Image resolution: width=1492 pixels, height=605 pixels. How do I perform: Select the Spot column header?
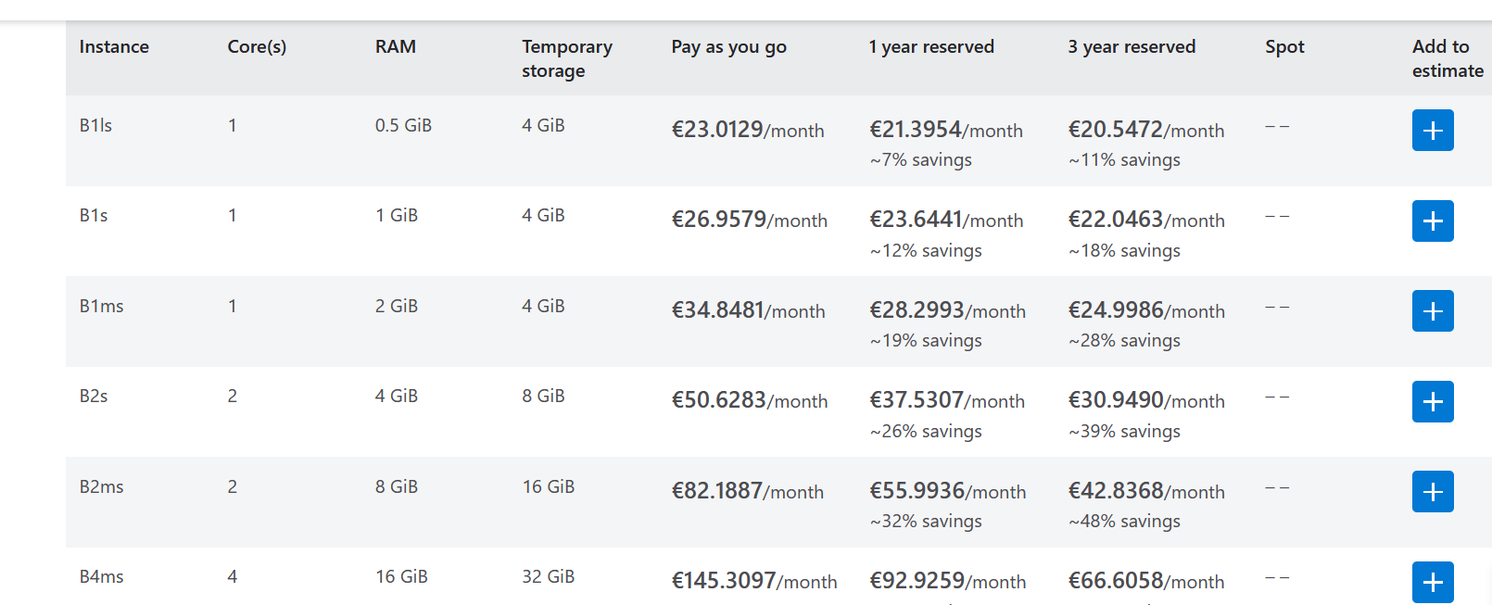click(x=1283, y=47)
